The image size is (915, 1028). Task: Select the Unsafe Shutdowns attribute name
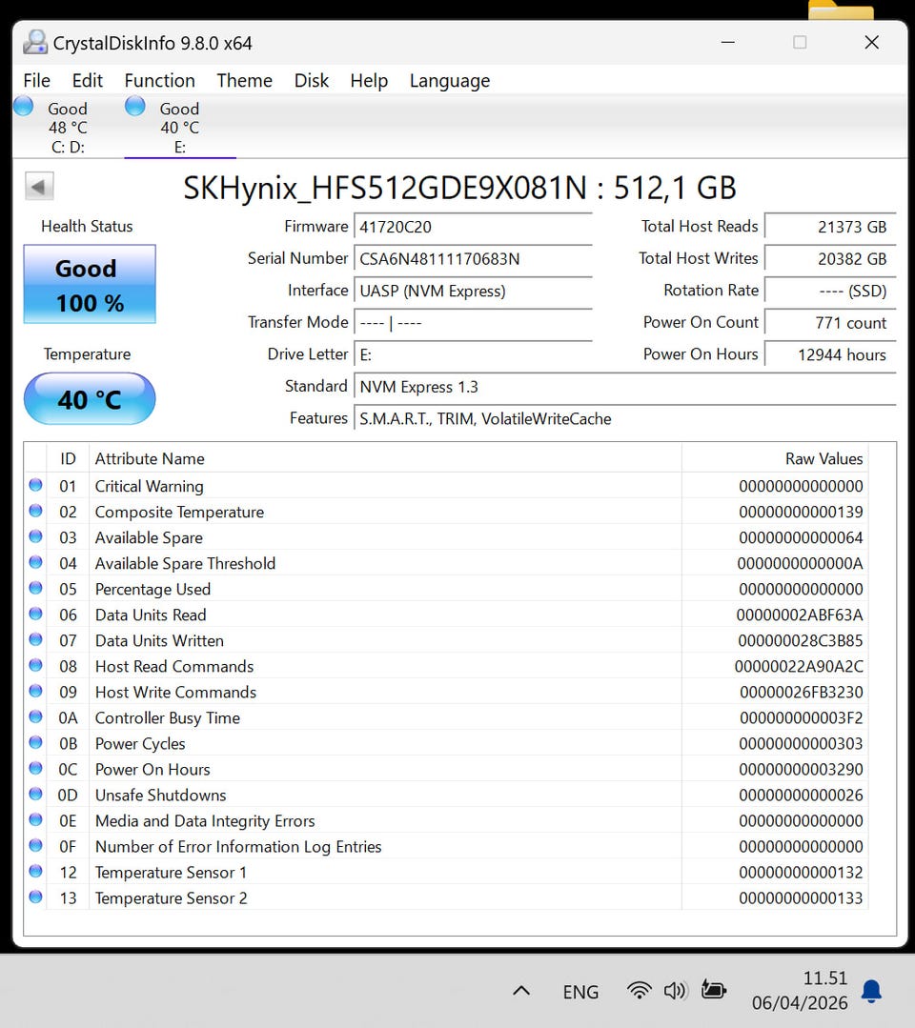161,795
